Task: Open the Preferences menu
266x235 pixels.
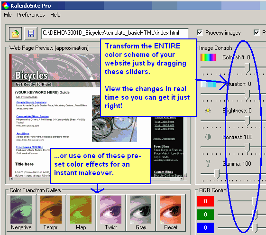Action: tap(31, 15)
